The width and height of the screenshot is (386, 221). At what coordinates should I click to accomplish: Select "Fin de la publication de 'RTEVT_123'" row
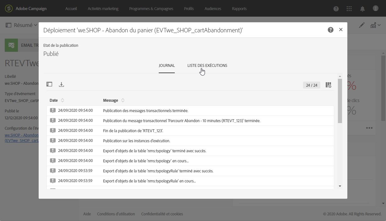[190, 131]
